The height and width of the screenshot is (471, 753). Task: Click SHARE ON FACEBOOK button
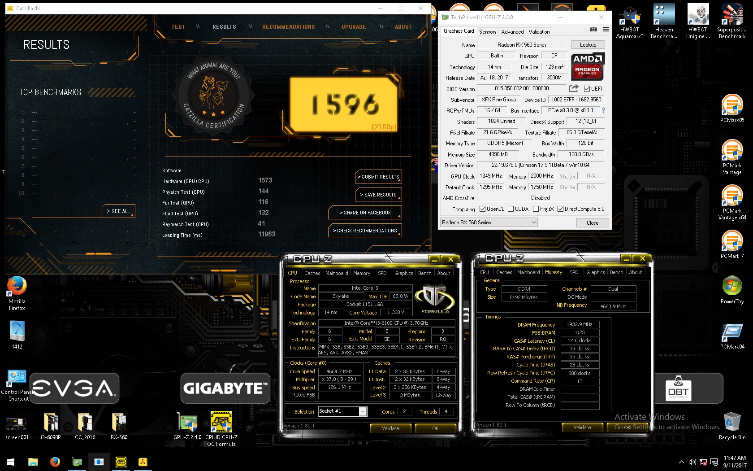pyautogui.click(x=365, y=213)
